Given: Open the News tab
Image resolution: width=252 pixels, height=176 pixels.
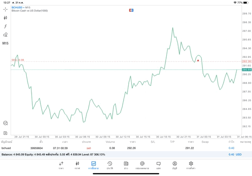Looking at the screenshot, I should point(126,165).
